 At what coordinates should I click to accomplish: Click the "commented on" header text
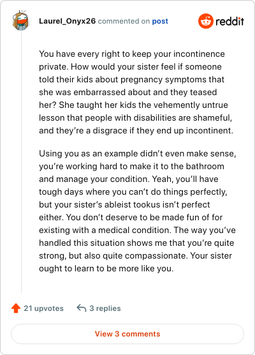coord(124,21)
